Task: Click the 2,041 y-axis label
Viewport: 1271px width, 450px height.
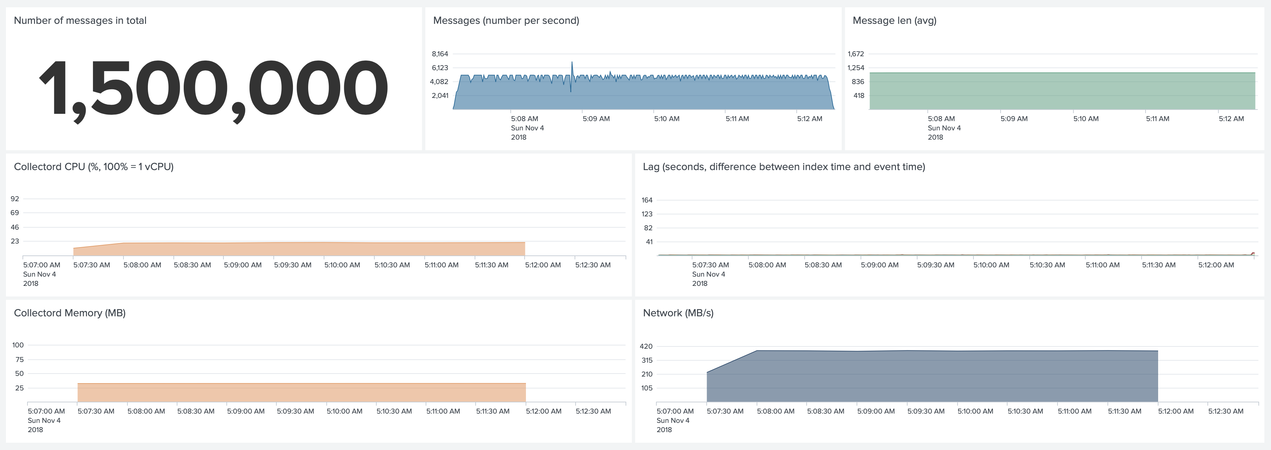Action: click(440, 95)
